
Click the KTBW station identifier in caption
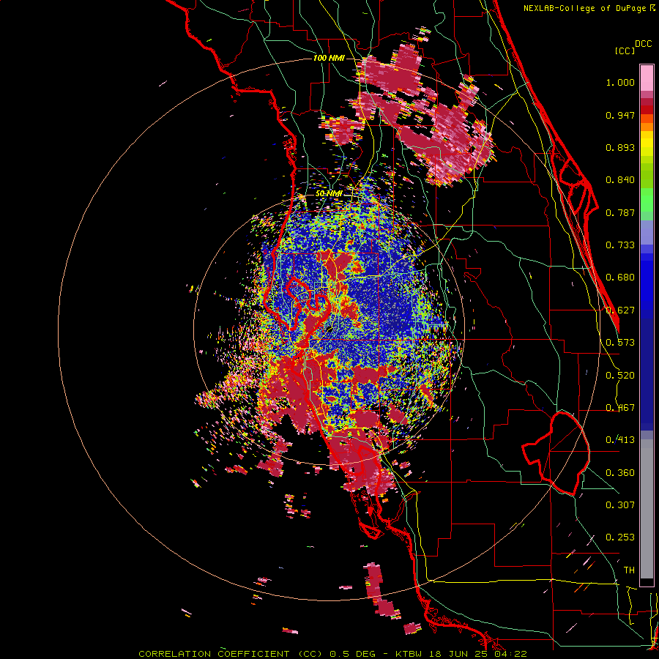tap(409, 654)
